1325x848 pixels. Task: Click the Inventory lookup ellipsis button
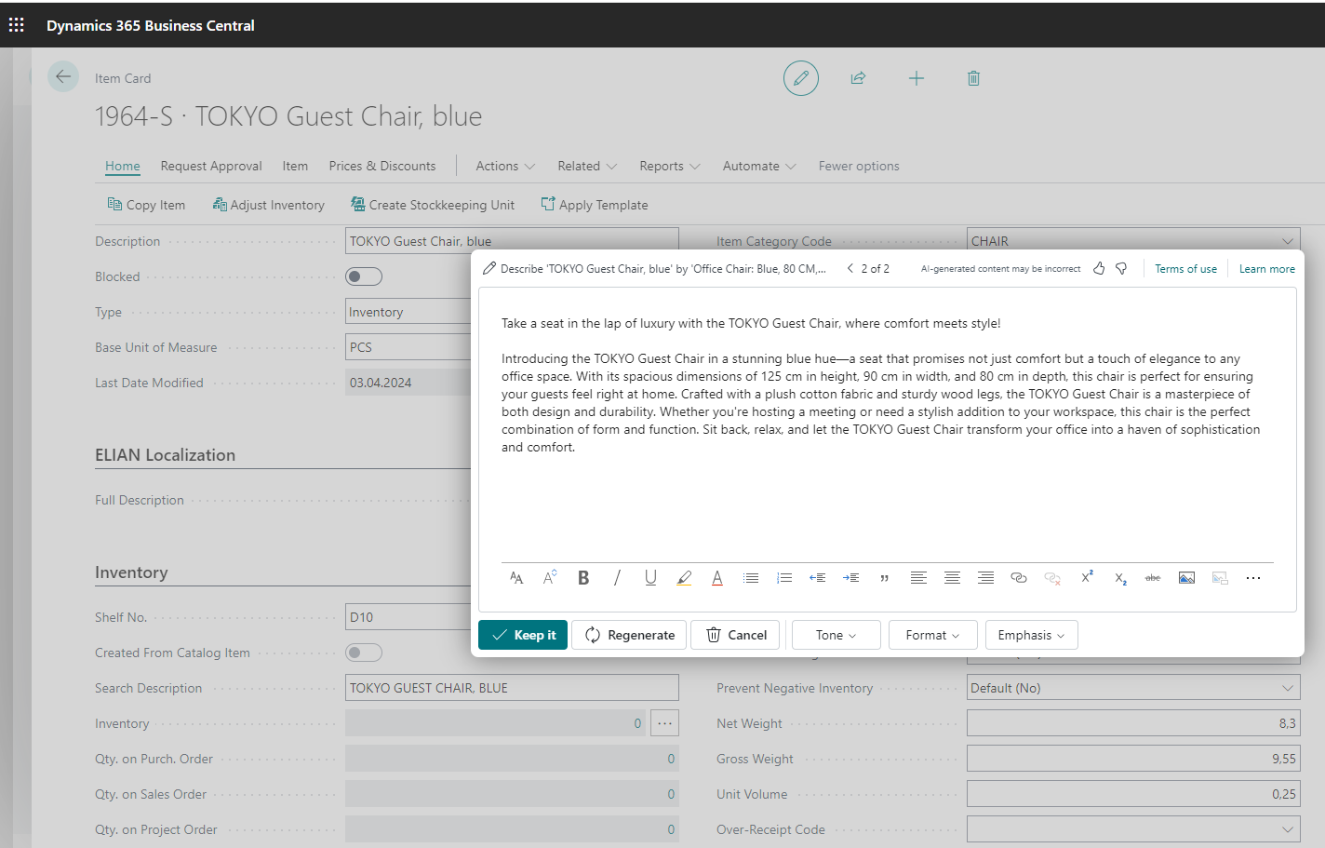[x=664, y=723]
